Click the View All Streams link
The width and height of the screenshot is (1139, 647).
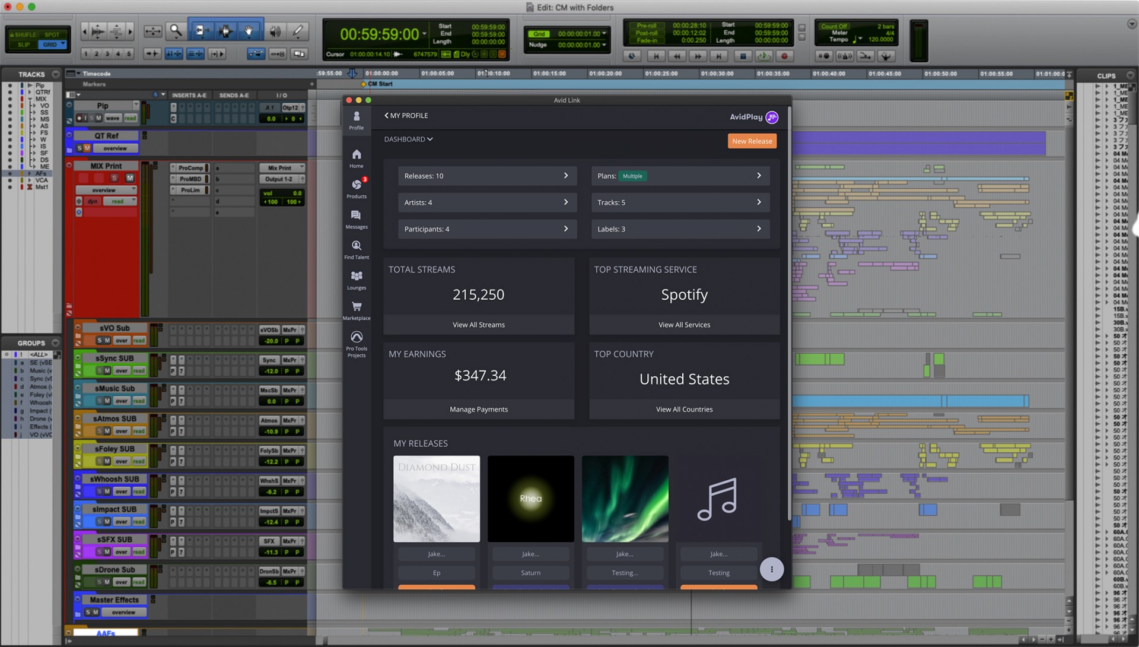pyautogui.click(x=479, y=325)
